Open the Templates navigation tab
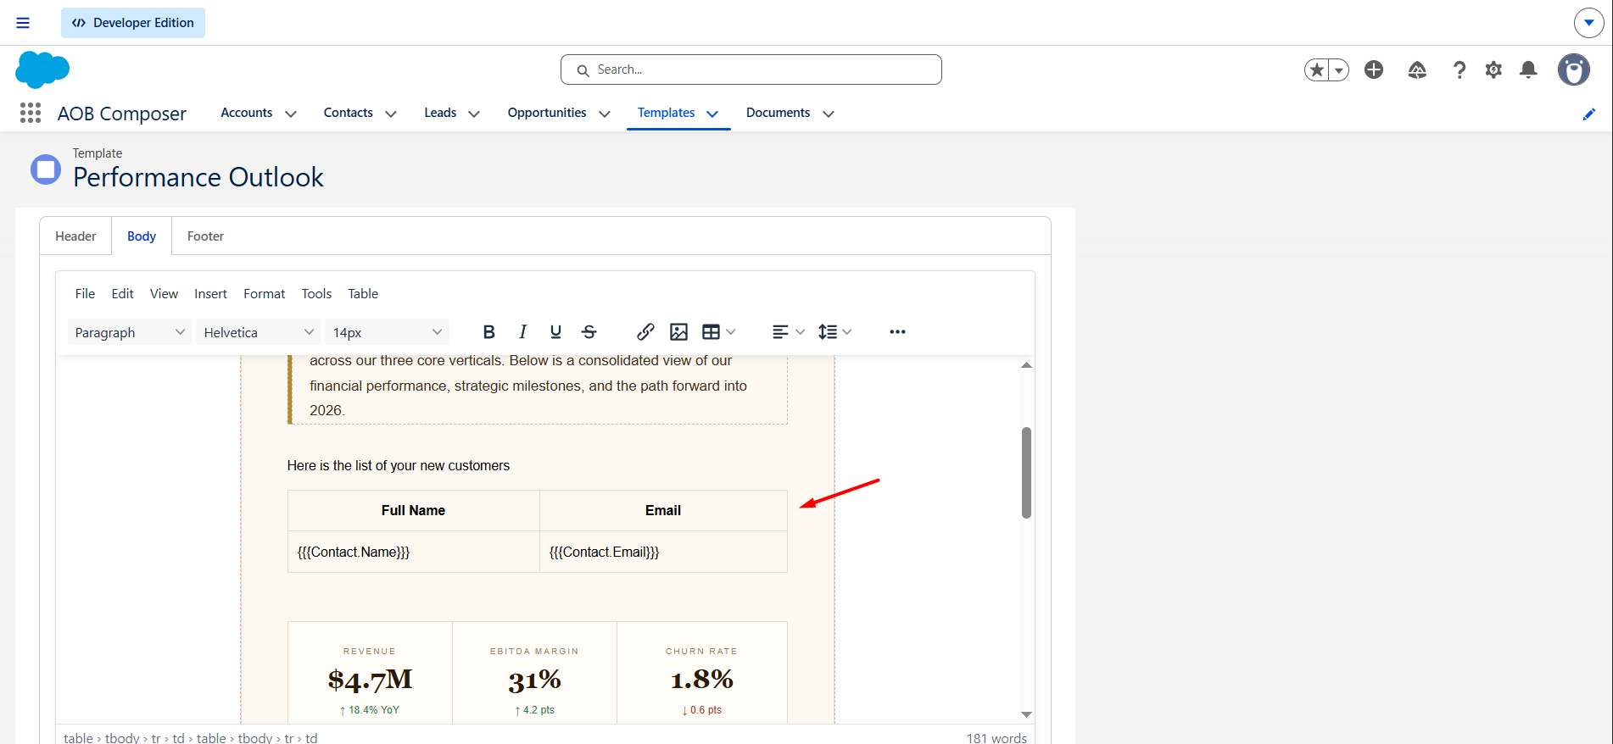This screenshot has height=744, width=1613. [666, 113]
